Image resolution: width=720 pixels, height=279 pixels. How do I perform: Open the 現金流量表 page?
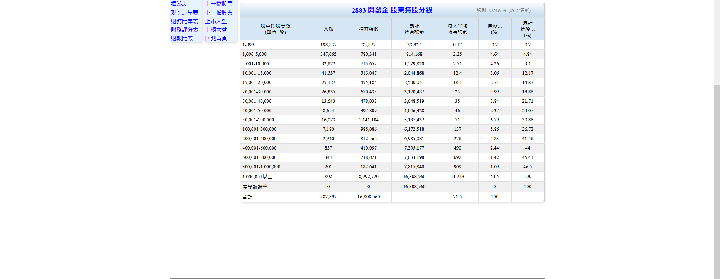[x=184, y=13]
